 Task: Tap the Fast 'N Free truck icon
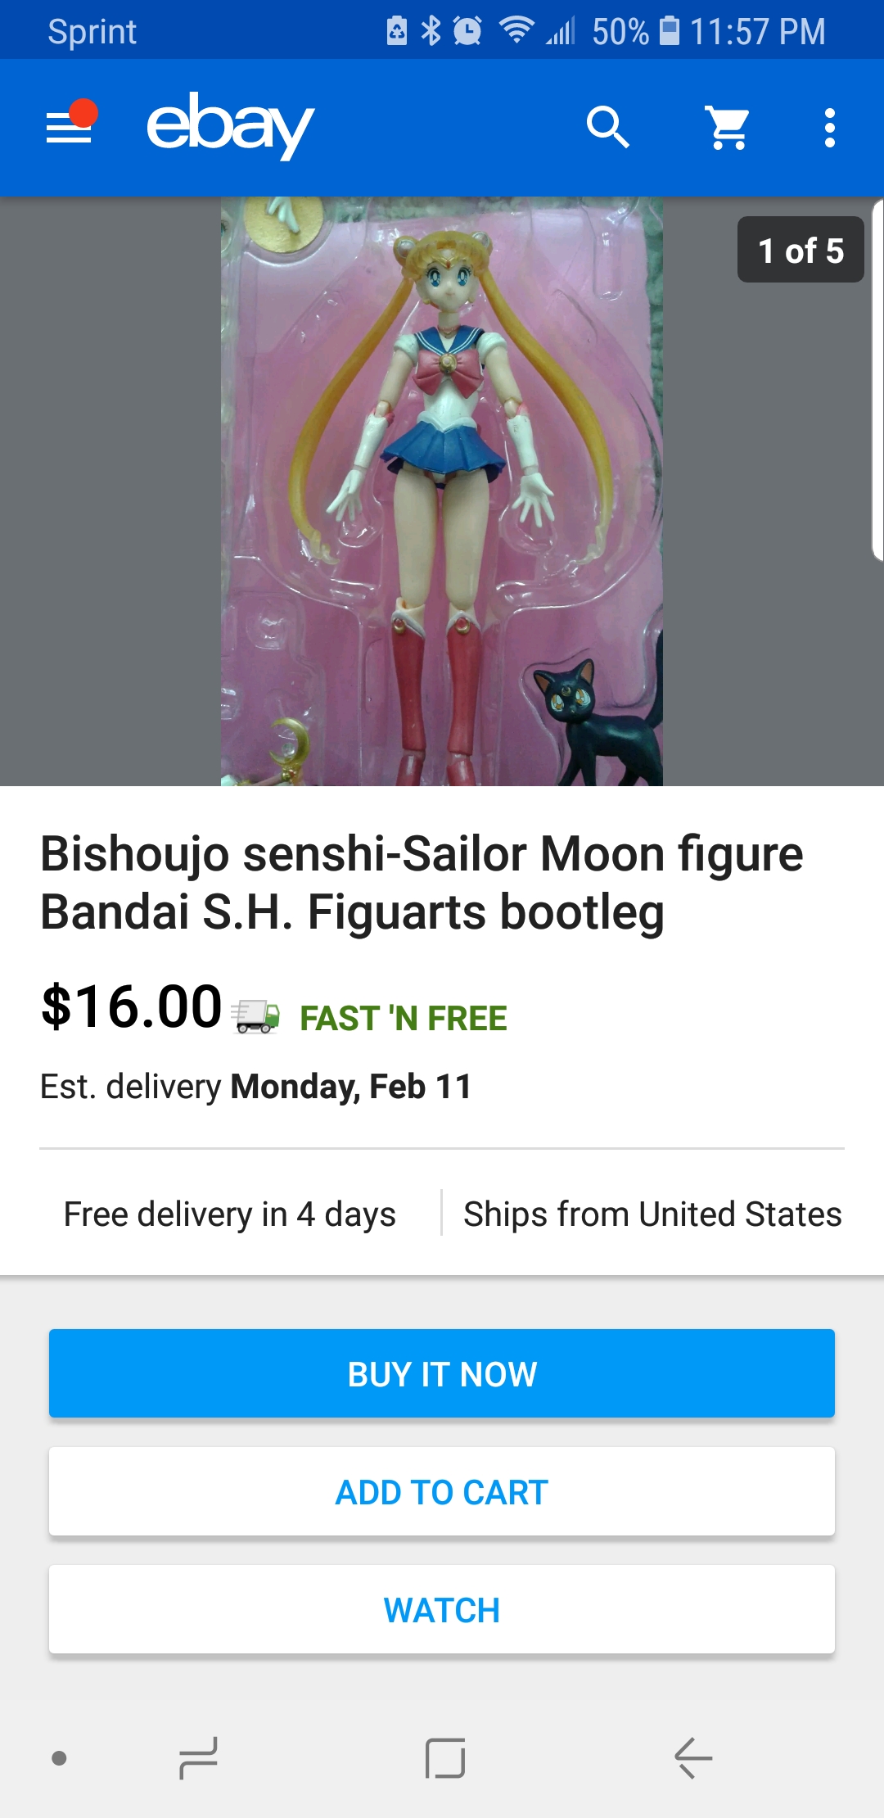[255, 1016]
